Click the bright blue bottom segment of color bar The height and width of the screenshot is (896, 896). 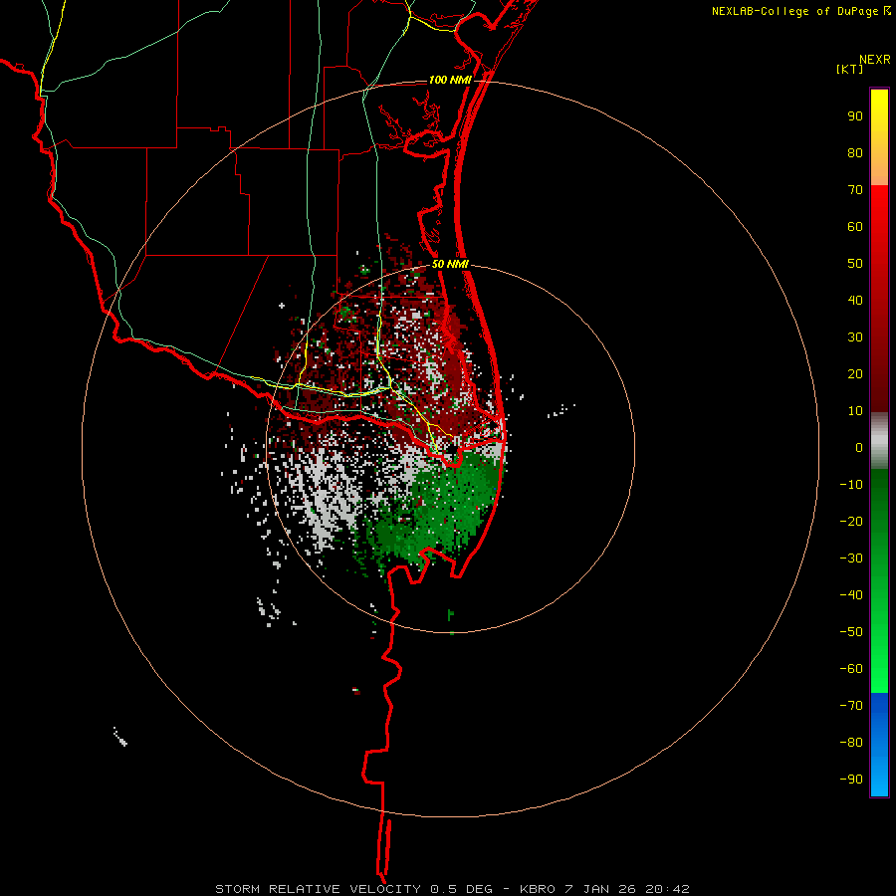point(879,745)
